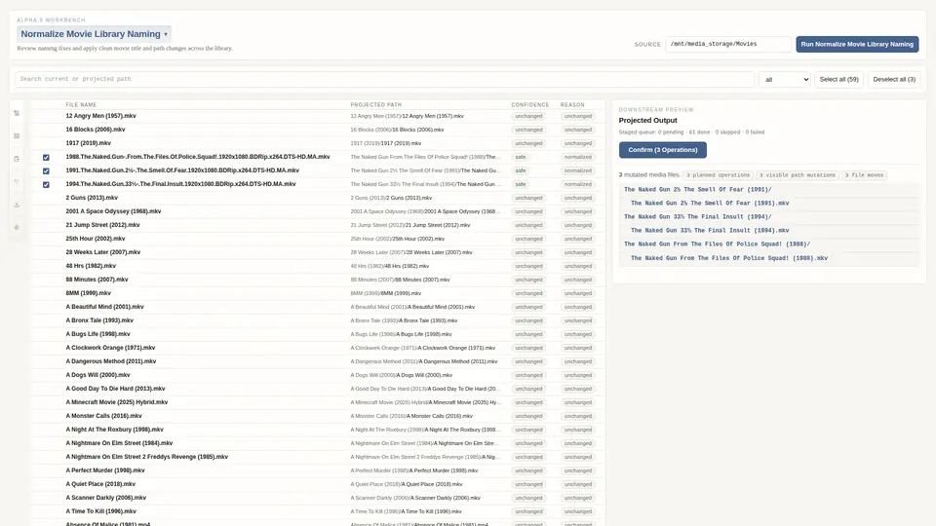Image resolution: width=936 pixels, height=526 pixels.
Task: Select A Bronx Tale (1993).mkv file name
Action: tap(99, 320)
